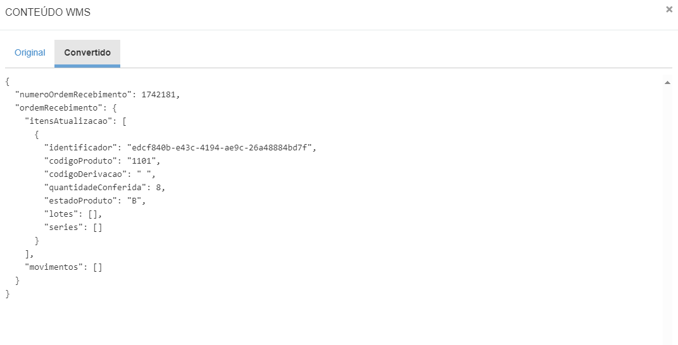Switch to the Original tab
Screen dimensions: 678x345
tap(30, 53)
